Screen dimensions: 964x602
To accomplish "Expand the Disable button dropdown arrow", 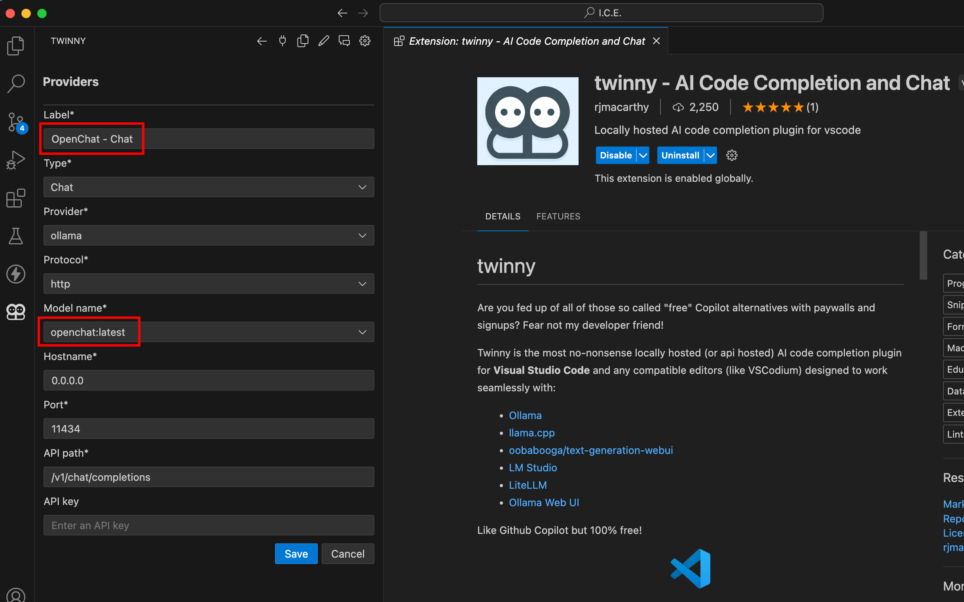I will tap(643, 155).
